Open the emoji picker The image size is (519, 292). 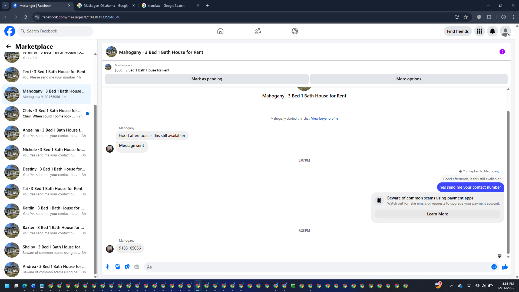[x=494, y=267]
